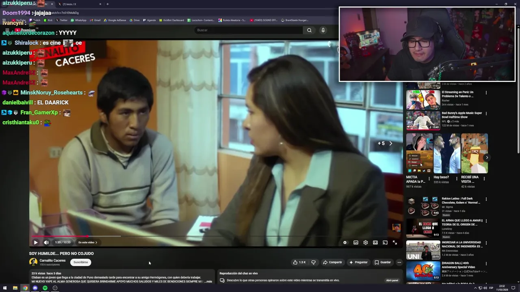Click the YouTube search field 'Buscar'
The width and height of the screenshot is (520, 292).
pos(249,30)
